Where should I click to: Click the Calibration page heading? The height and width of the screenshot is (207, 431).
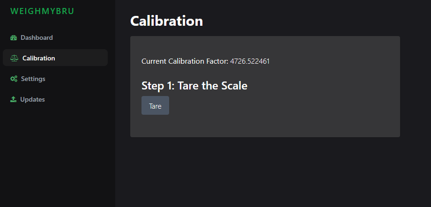click(166, 21)
